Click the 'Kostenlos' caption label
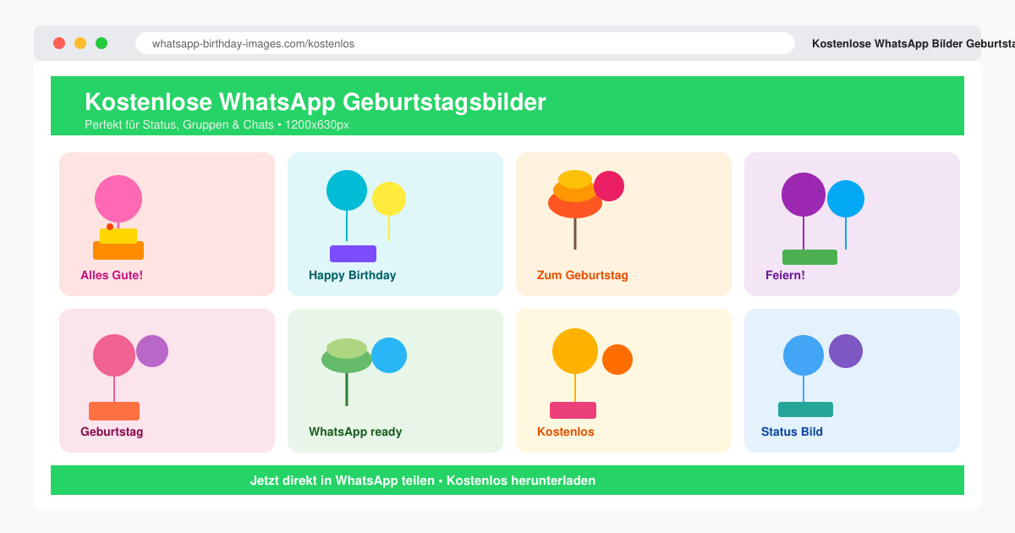Screen dimensions: 1015x533 point(566,431)
